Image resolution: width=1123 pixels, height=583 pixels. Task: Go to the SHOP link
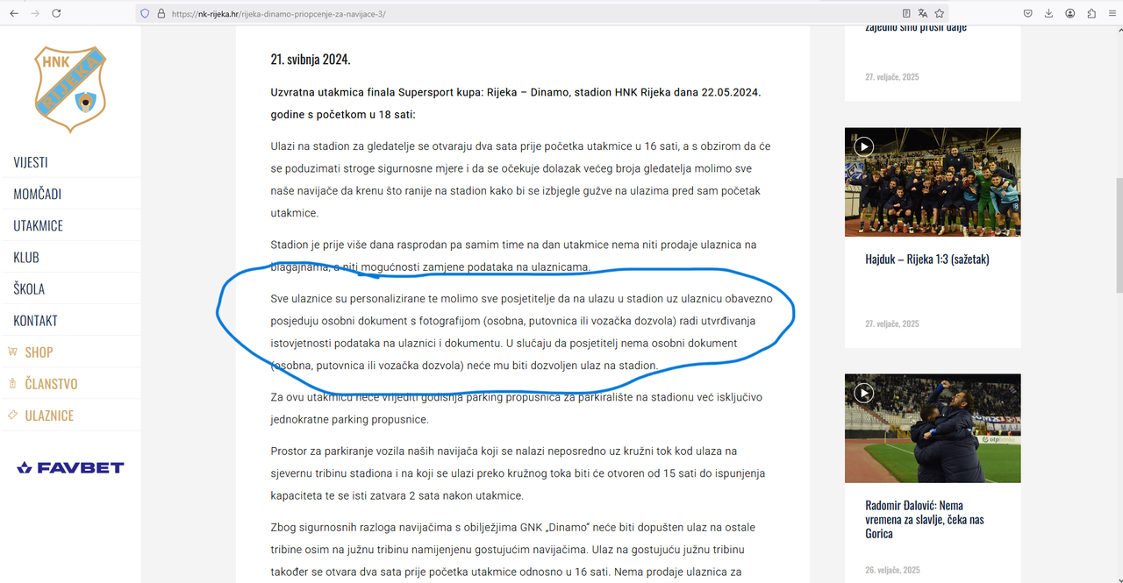pos(39,352)
